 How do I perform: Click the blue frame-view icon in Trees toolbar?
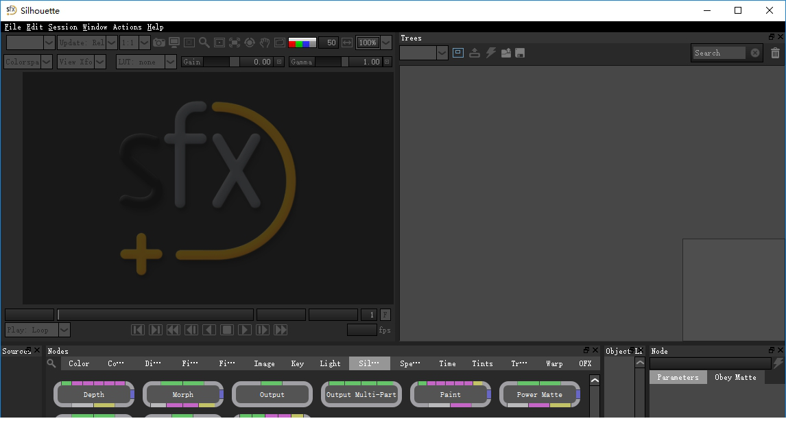458,53
